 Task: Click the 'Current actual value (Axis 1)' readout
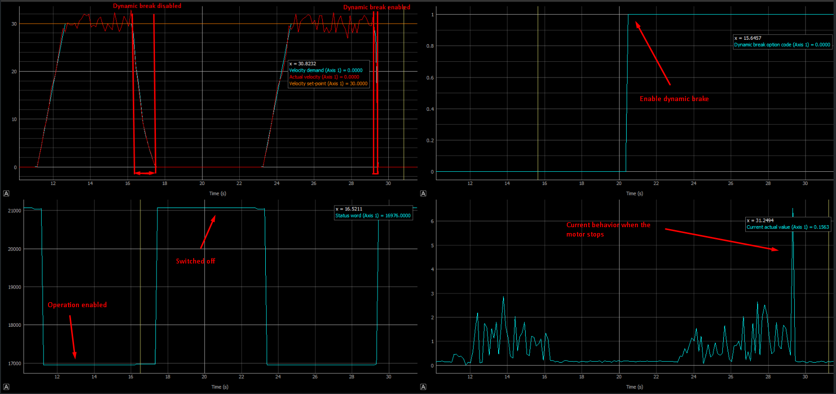tap(787, 227)
